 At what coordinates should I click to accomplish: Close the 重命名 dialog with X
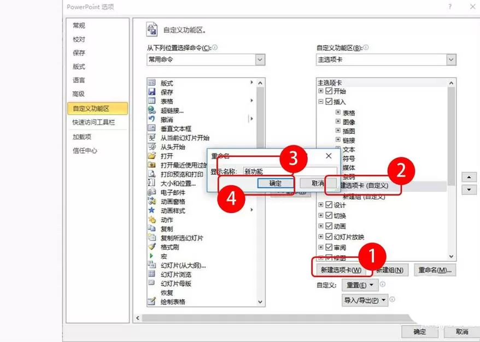coord(329,156)
